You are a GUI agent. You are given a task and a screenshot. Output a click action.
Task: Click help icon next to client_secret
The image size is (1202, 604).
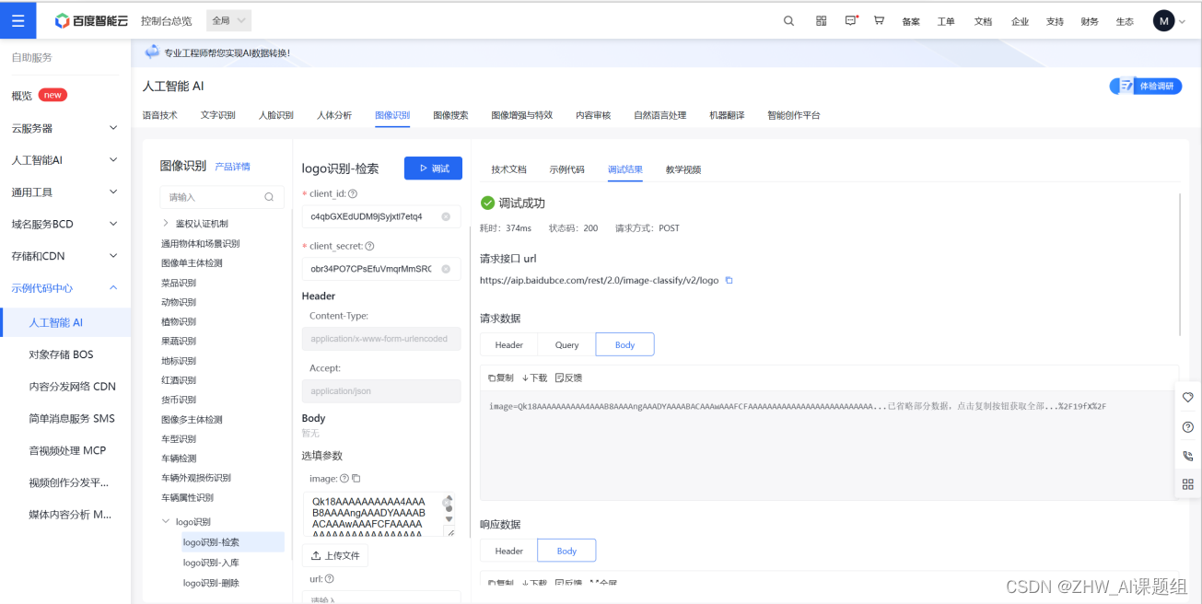tap(370, 246)
